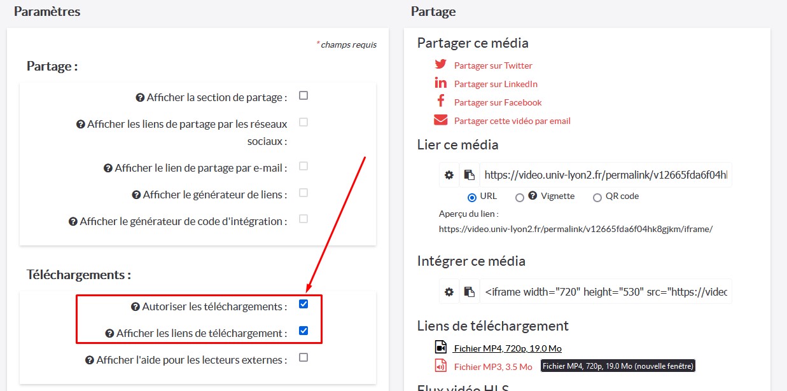Click help icon for Afficher les liens de téléchargement

[110, 334]
